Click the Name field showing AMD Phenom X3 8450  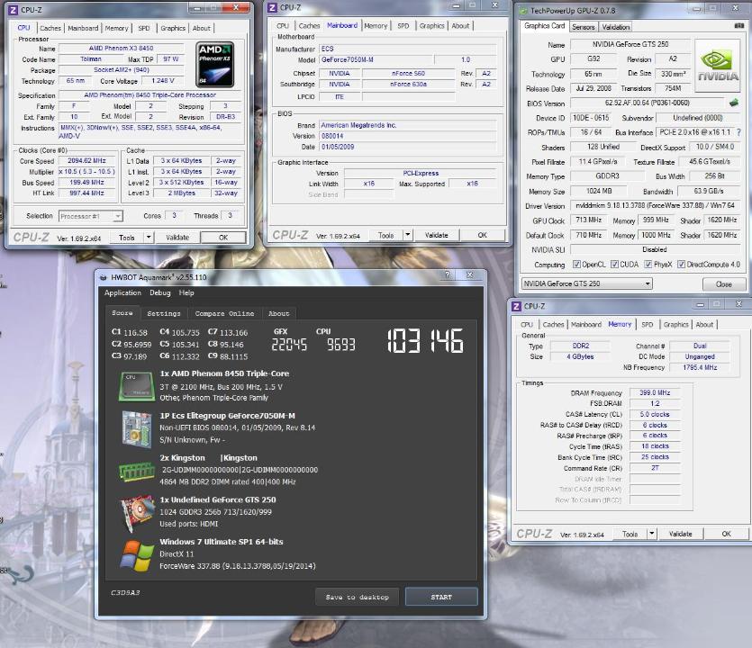122,48
